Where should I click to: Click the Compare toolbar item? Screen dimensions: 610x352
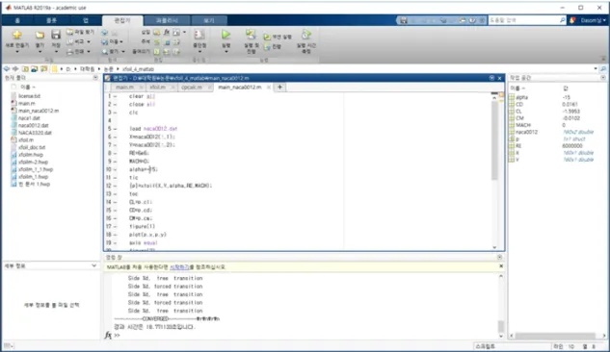pos(78,41)
